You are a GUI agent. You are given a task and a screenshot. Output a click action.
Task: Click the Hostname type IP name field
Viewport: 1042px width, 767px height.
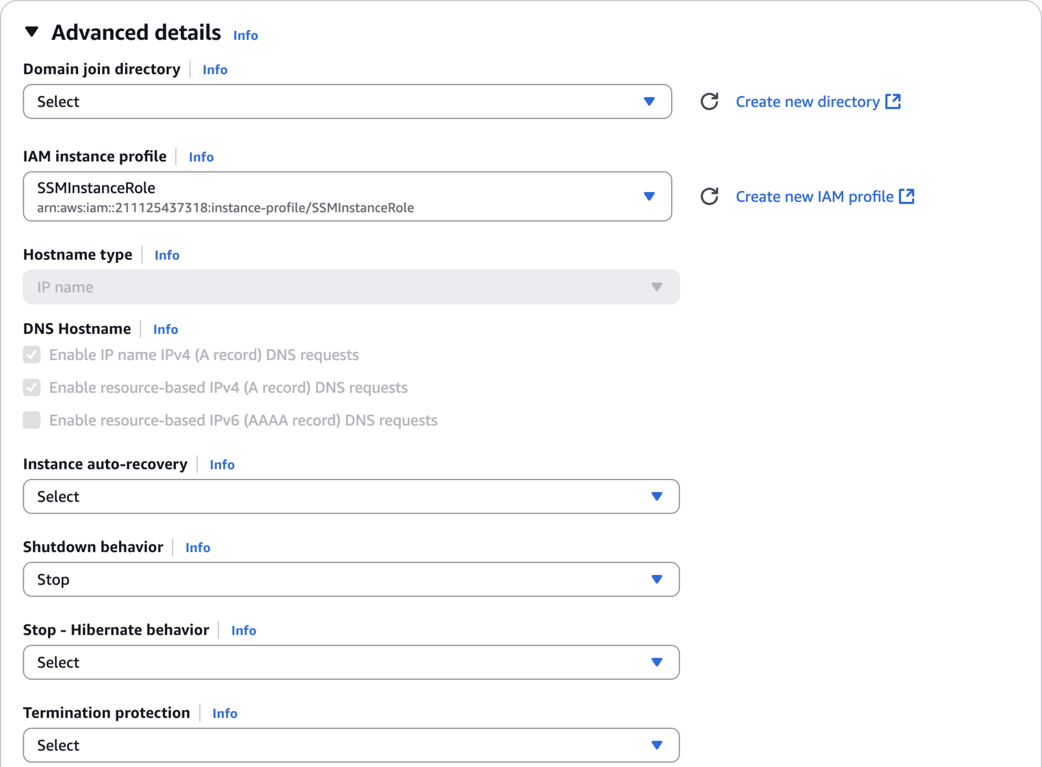(351, 287)
